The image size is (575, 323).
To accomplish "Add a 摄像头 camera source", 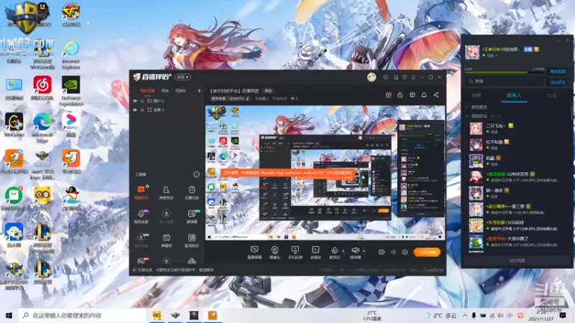I will (275, 253).
